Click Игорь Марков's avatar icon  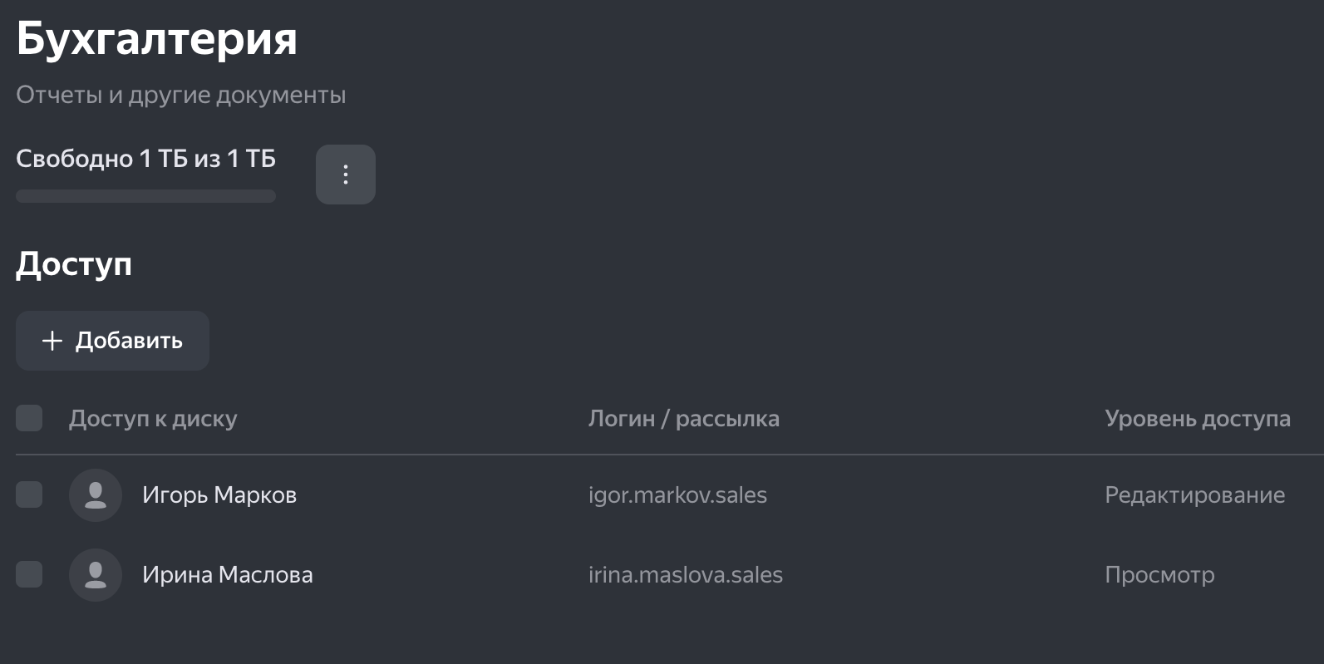(x=96, y=495)
